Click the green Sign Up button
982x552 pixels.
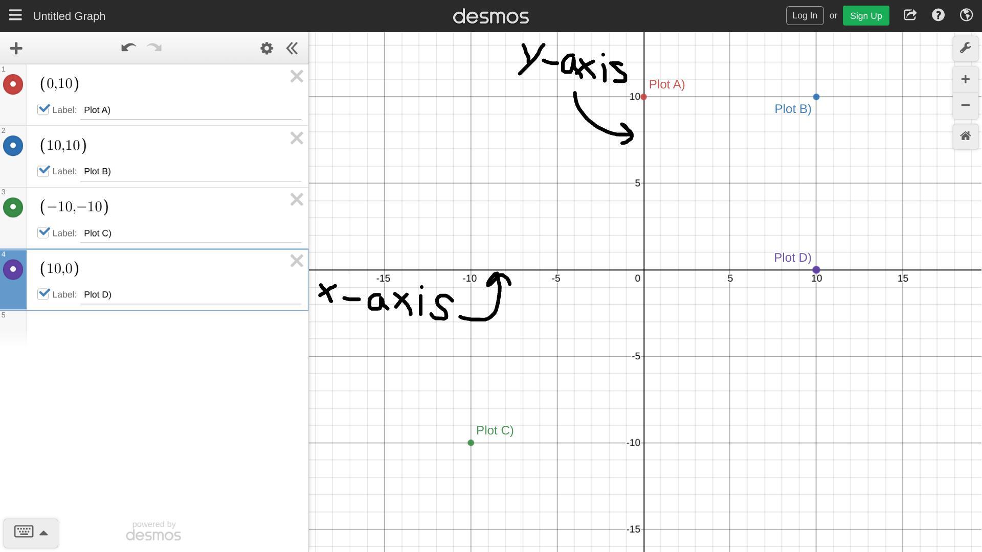coord(865,15)
